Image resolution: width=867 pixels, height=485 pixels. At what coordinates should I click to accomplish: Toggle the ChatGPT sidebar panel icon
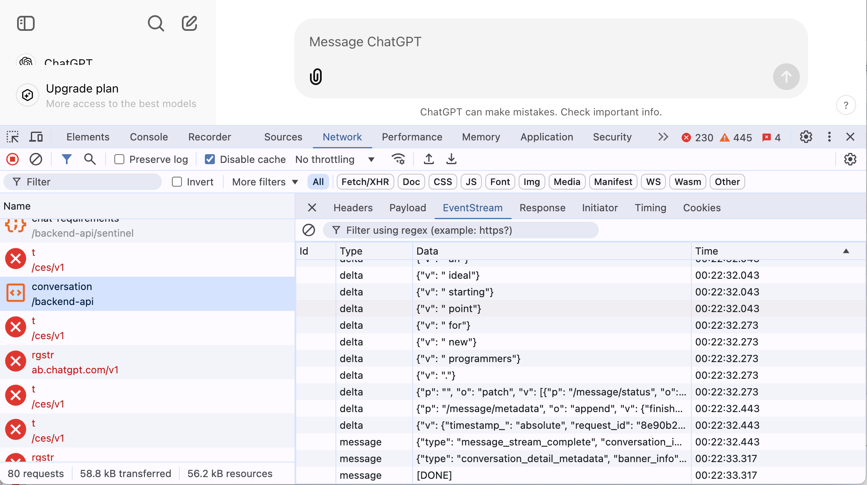coord(26,23)
